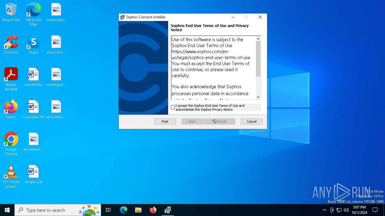This screenshot has height=216, width=385.
Task: Click the Back button in installer
Action: pos(192,121)
